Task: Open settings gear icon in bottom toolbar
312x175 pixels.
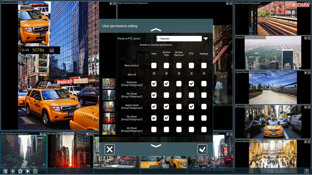Action: (20, 171)
